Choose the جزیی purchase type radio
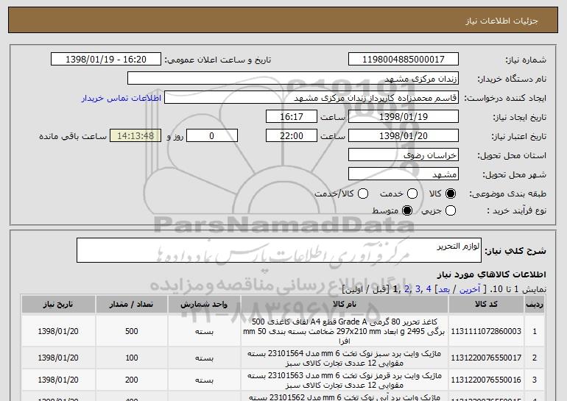Viewport: 567px width, 401px height. click(451, 210)
